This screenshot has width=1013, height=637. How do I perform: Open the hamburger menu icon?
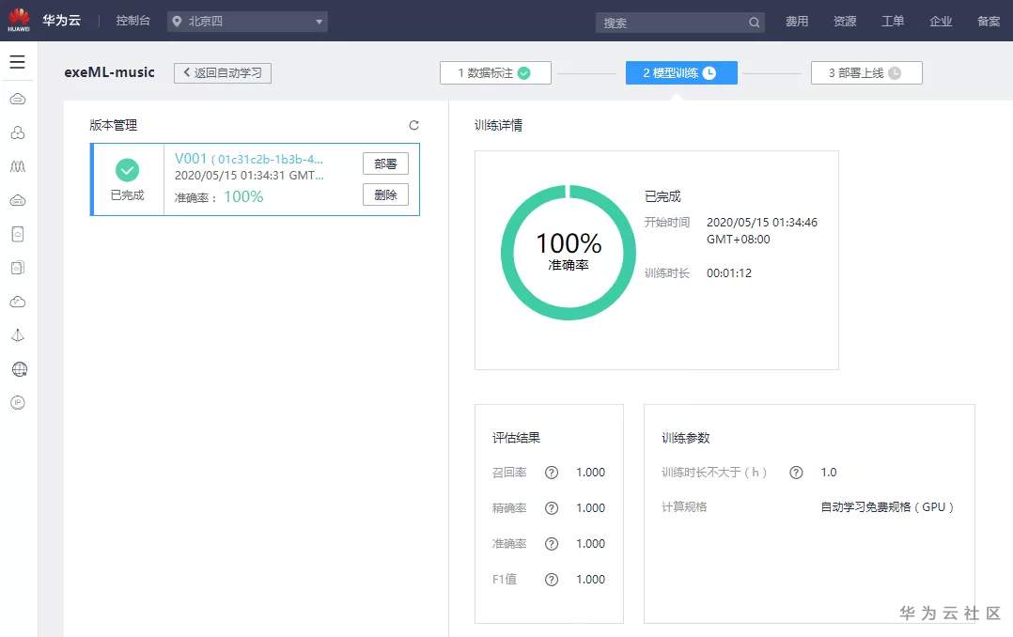coord(18,62)
